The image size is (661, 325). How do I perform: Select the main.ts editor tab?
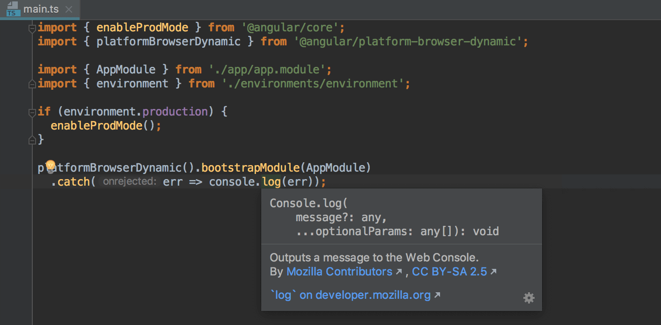coord(40,9)
